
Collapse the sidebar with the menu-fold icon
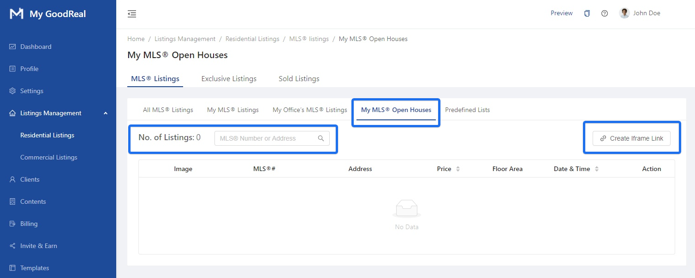(x=132, y=14)
